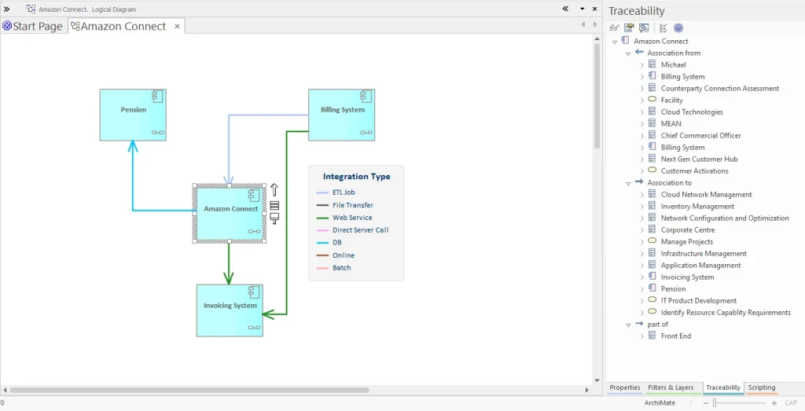Select Counterparty Connection Assessment in tree
805x411 pixels.
point(720,88)
